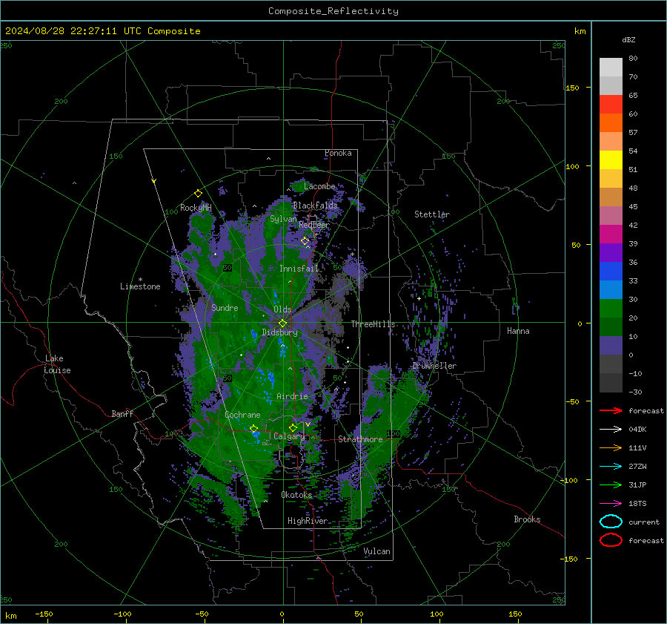
Task: Click the yellow diamond marker near RockyMH
Action: coord(198,194)
